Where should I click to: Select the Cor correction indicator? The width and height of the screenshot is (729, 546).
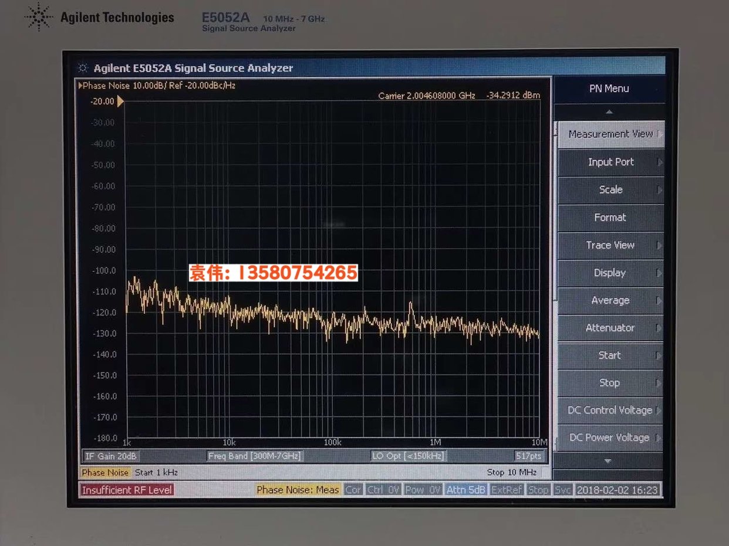point(353,489)
